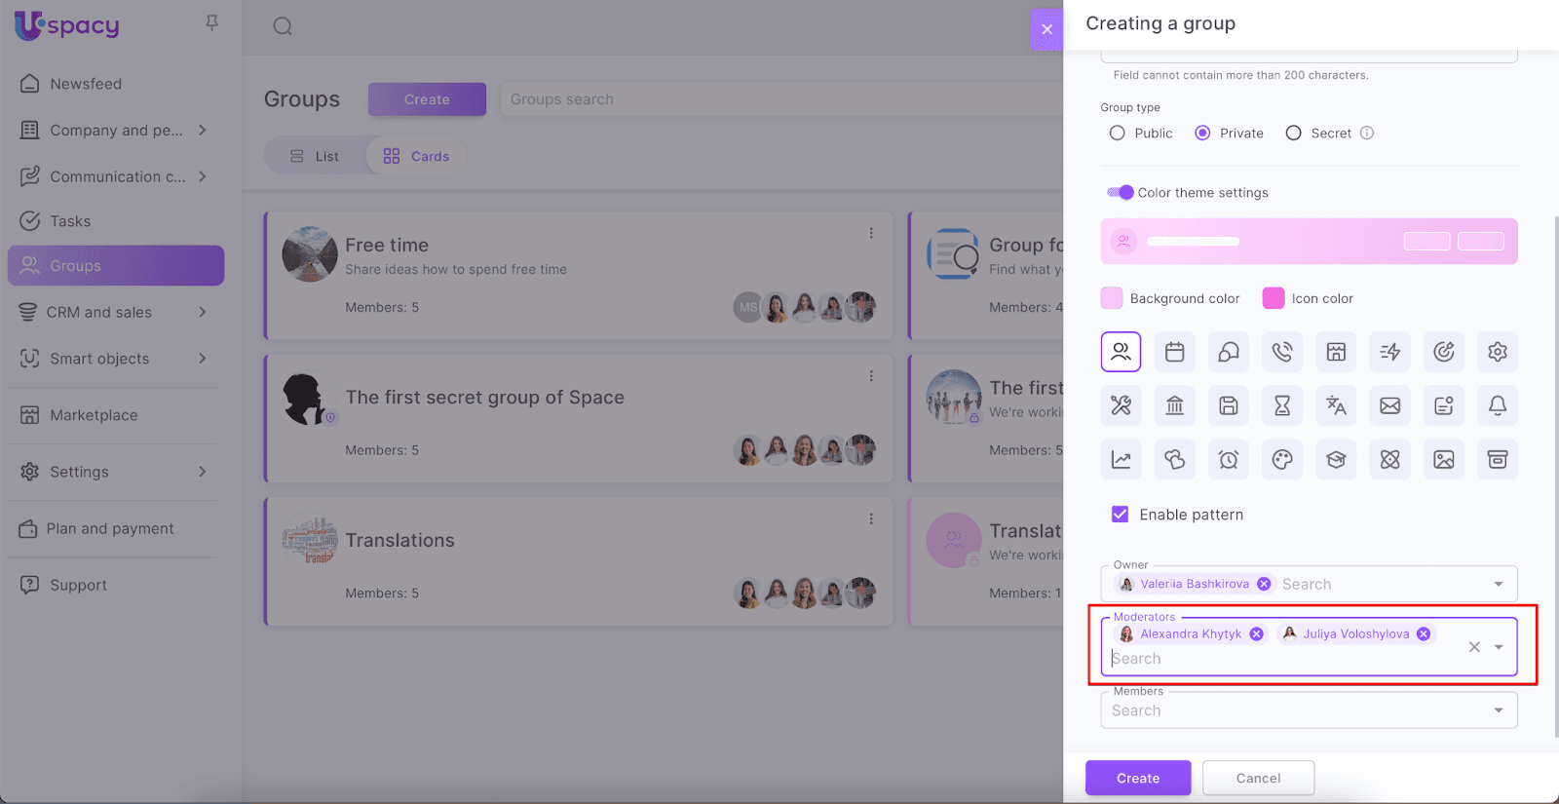
Task: Select the Secret group type
Action: pos(1293,134)
